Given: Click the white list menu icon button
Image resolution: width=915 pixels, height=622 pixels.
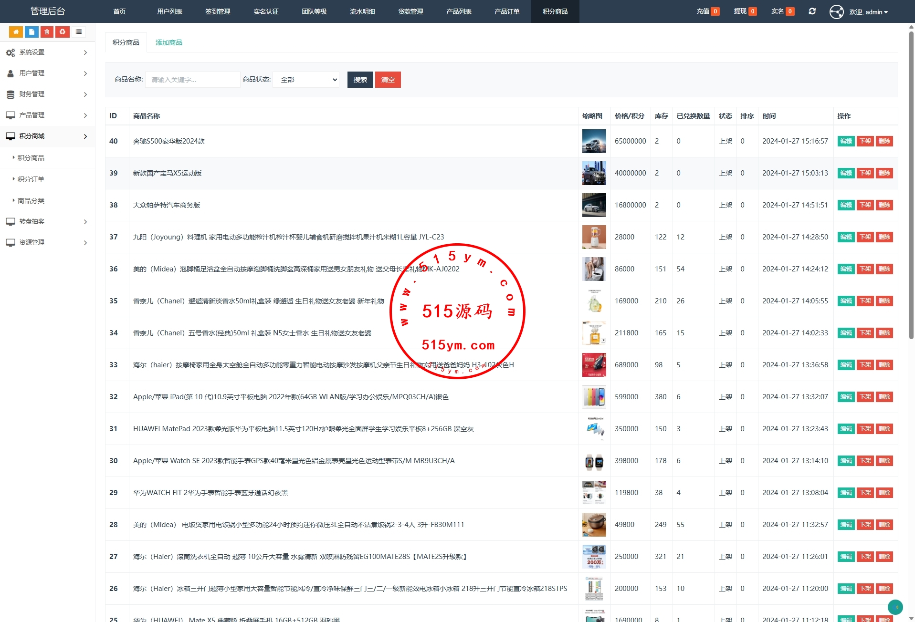Looking at the screenshot, I should tap(79, 32).
